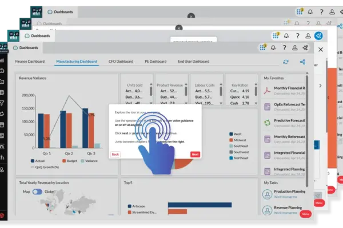The image size is (343, 228).
Task: Click the app logo in the rearmost window
Action: point(37,12)
